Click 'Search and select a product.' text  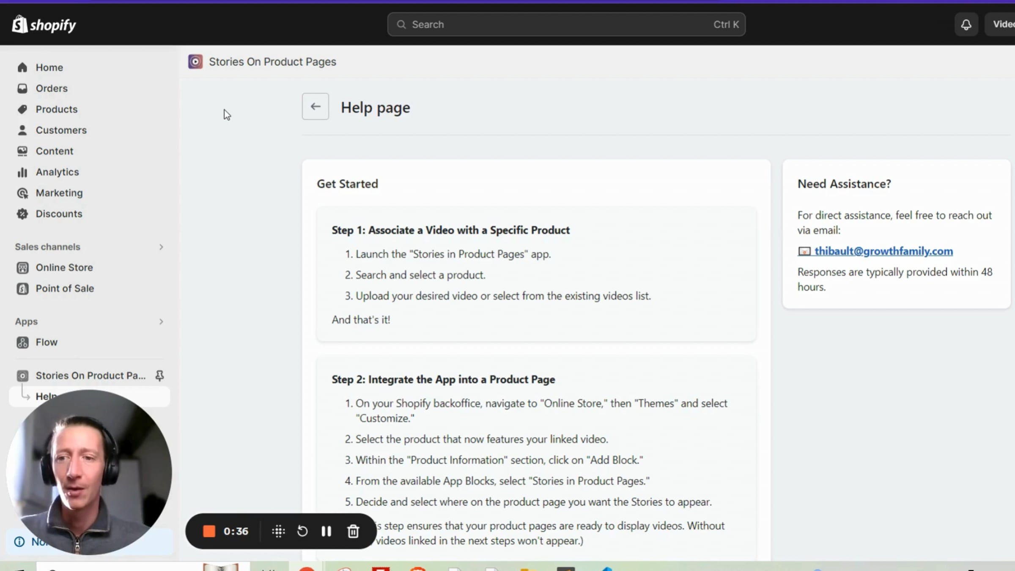tap(420, 275)
